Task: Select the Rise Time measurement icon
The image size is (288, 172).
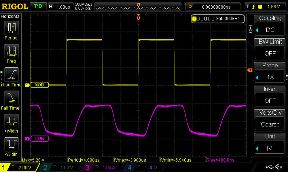Action: [12, 75]
